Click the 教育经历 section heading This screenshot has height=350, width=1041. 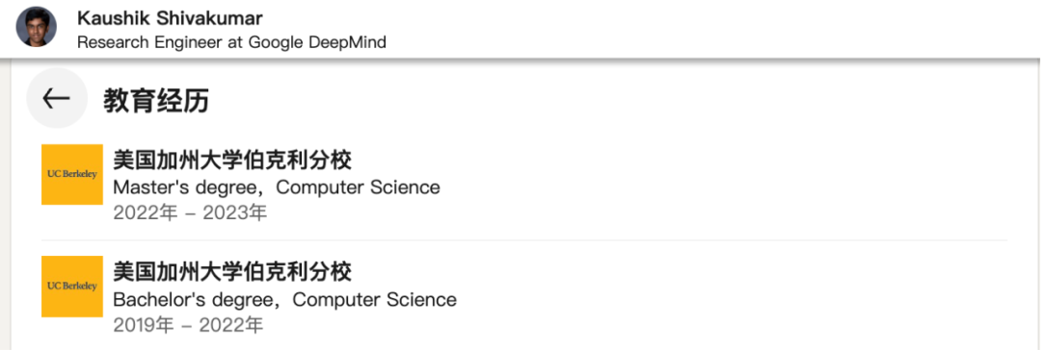click(156, 100)
